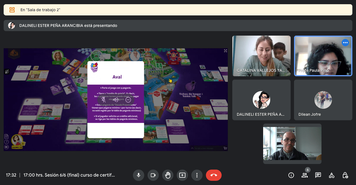Click the breakout room icon in banner
The height and width of the screenshot is (185, 356).
(x=12, y=10)
